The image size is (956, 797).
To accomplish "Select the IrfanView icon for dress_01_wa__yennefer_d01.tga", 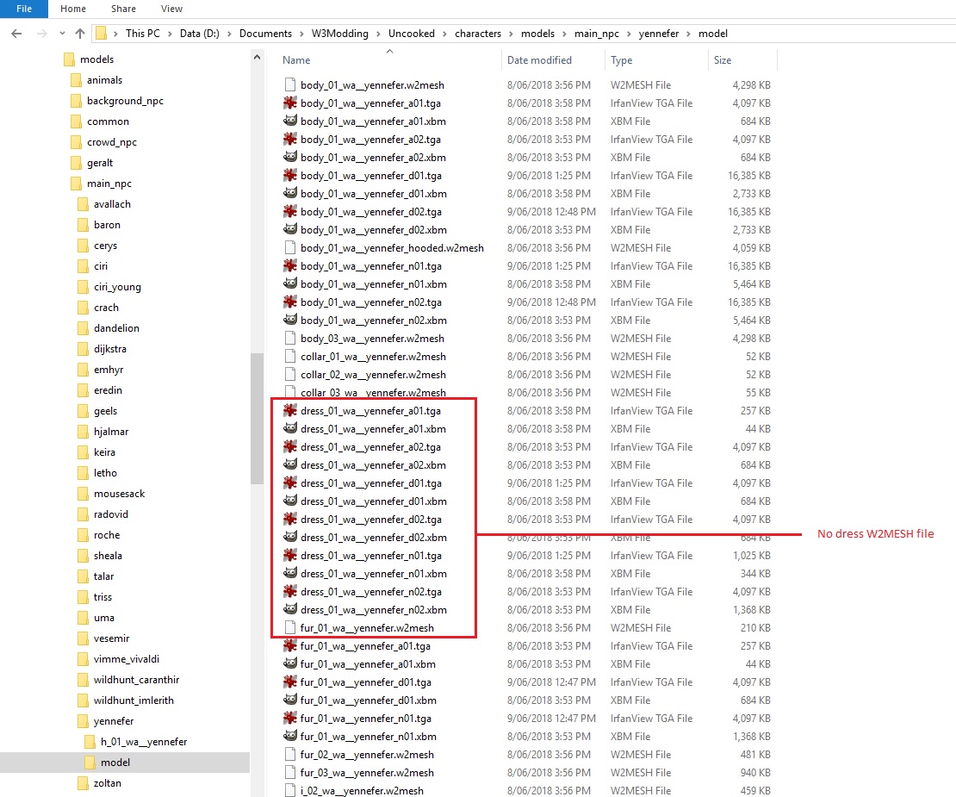I will click(290, 483).
